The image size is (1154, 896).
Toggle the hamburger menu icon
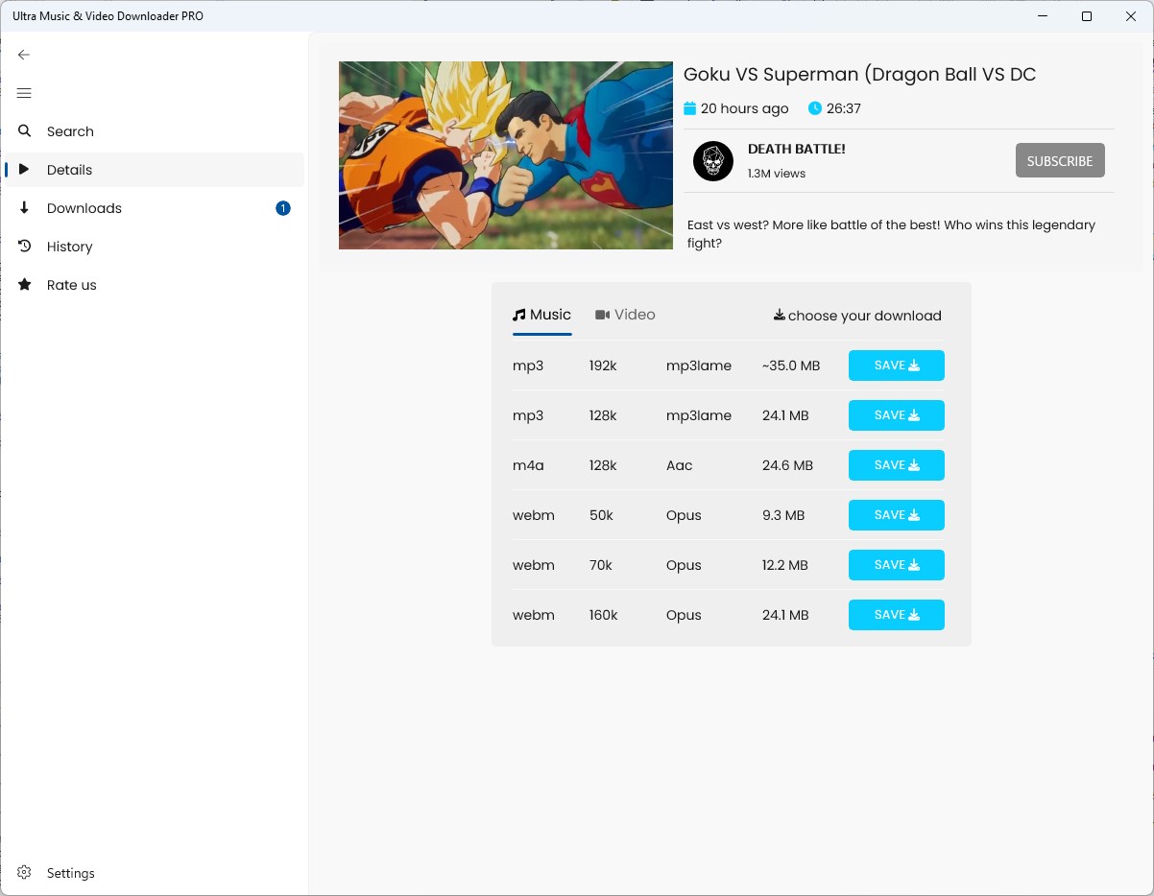(x=24, y=93)
